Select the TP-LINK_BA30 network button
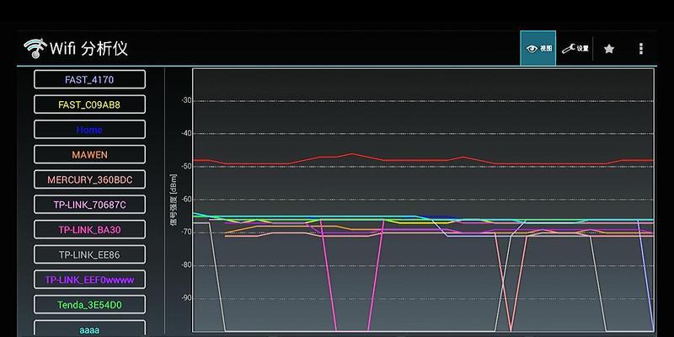 [x=89, y=229]
